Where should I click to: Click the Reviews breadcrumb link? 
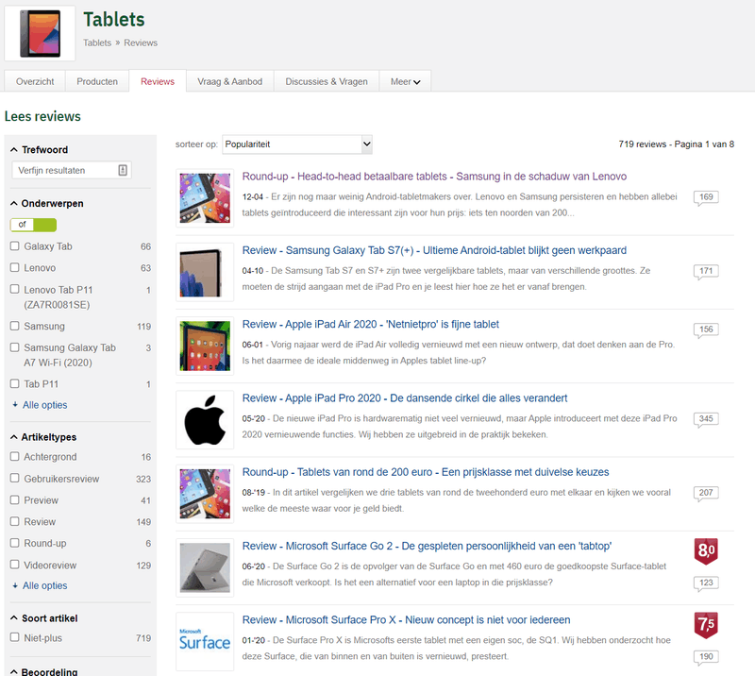(x=141, y=42)
